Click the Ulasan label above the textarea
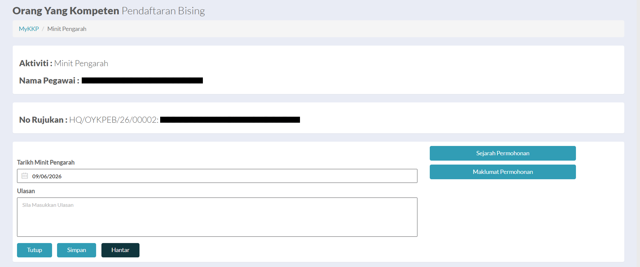The height and width of the screenshot is (267, 640). click(x=26, y=191)
